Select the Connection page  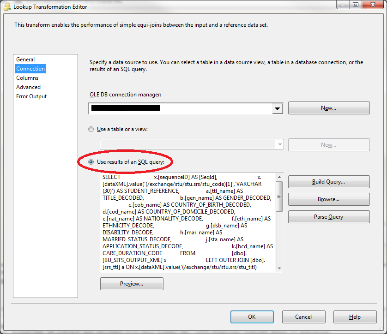click(30, 69)
